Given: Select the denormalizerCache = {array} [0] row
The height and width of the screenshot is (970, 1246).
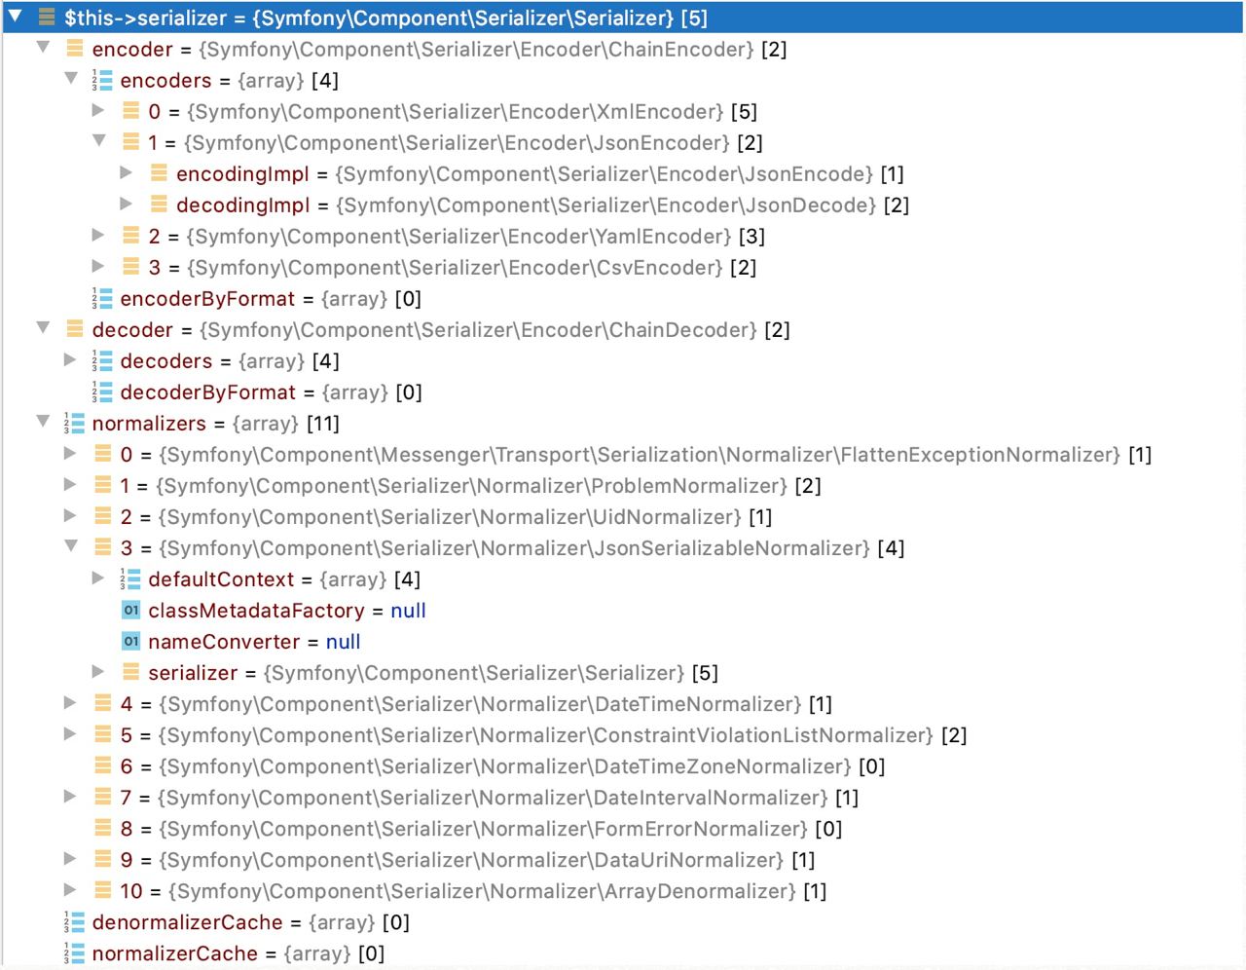Looking at the screenshot, I should point(623,921).
